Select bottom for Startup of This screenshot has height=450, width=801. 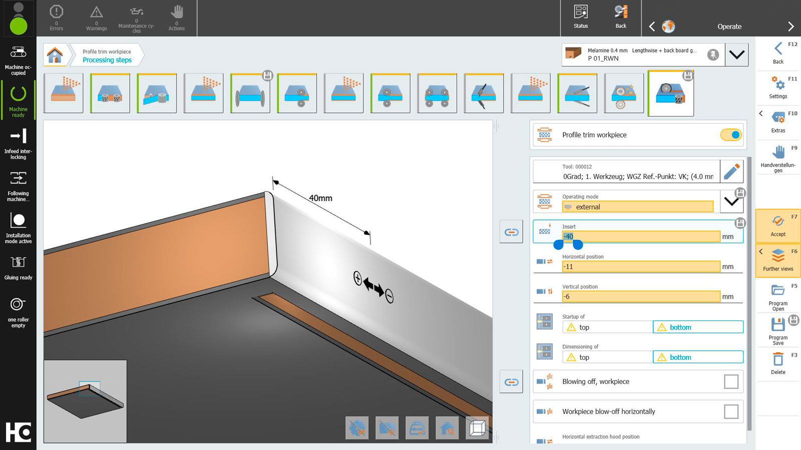pyautogui.click(x=698, y=327)
